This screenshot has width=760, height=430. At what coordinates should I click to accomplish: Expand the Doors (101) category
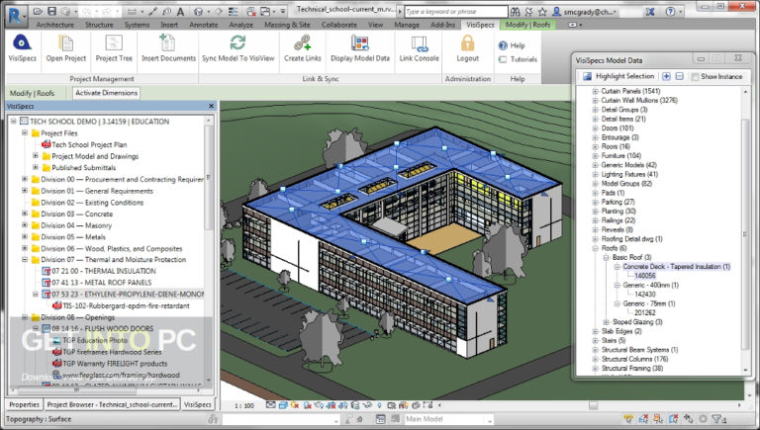click(x=595, y=129)
